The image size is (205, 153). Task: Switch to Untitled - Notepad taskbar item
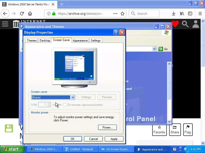tap(80, 149)
